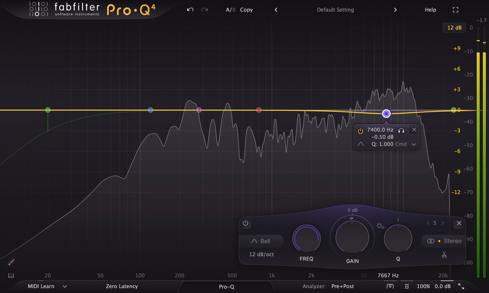Show the piano keyboard display
The image size is (489, 293).
coord(11,275)
